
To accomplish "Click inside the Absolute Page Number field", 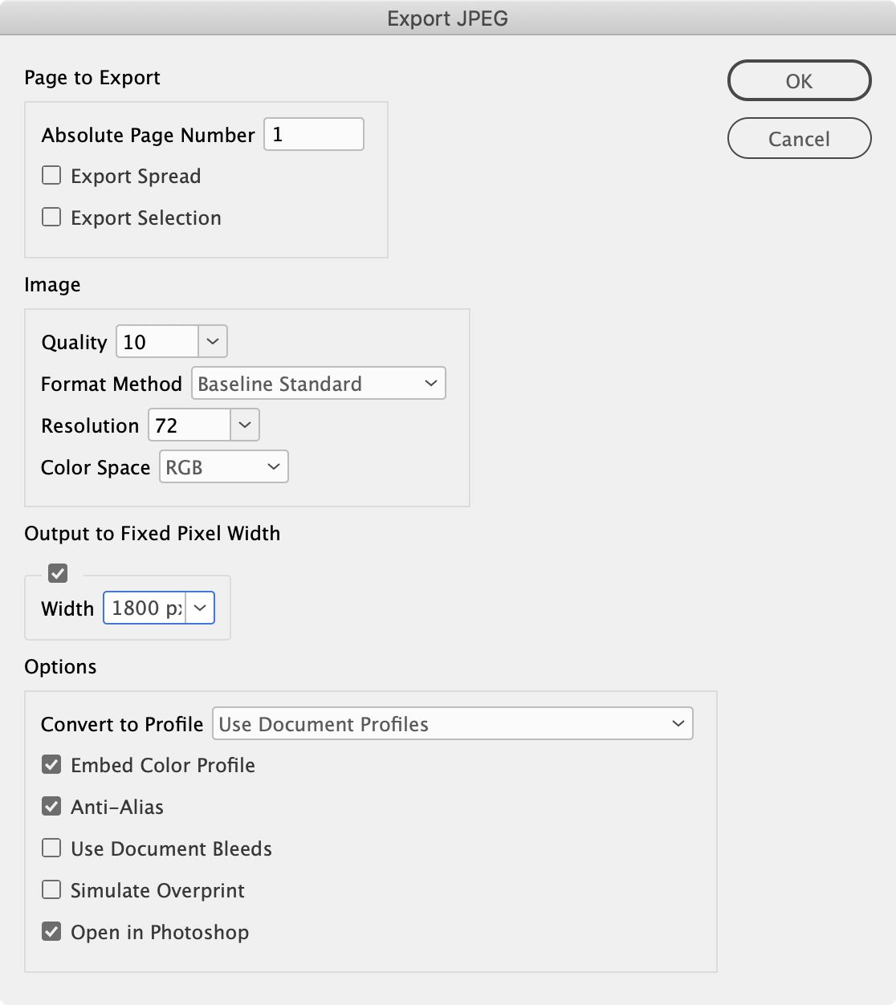I will point(313,134).
